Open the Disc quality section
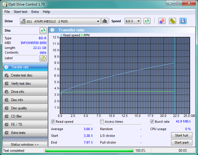 (25, 108)
